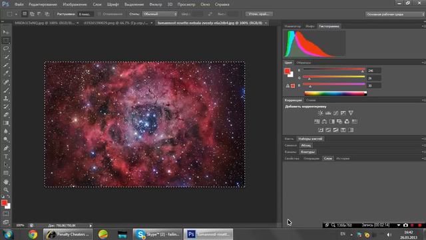Add an Invert adjustment

click(321, 130)
